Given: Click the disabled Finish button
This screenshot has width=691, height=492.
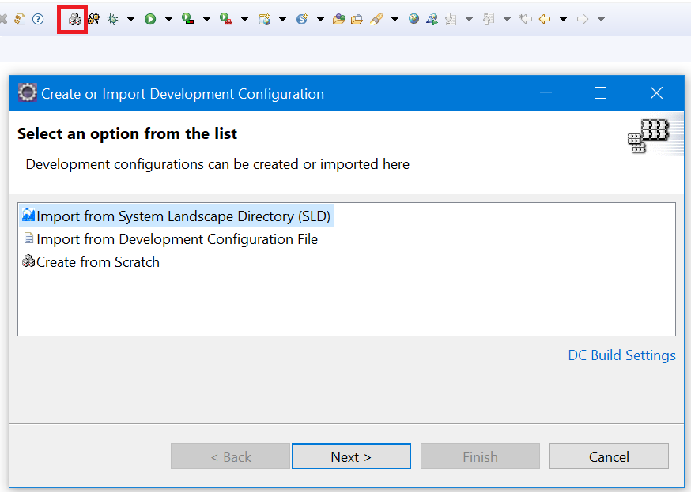Looking at the screenshot, I should click(x=480, y=456).
